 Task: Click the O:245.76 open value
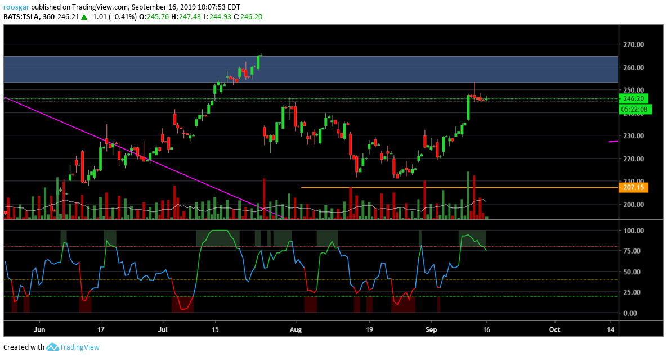[154, 17]
